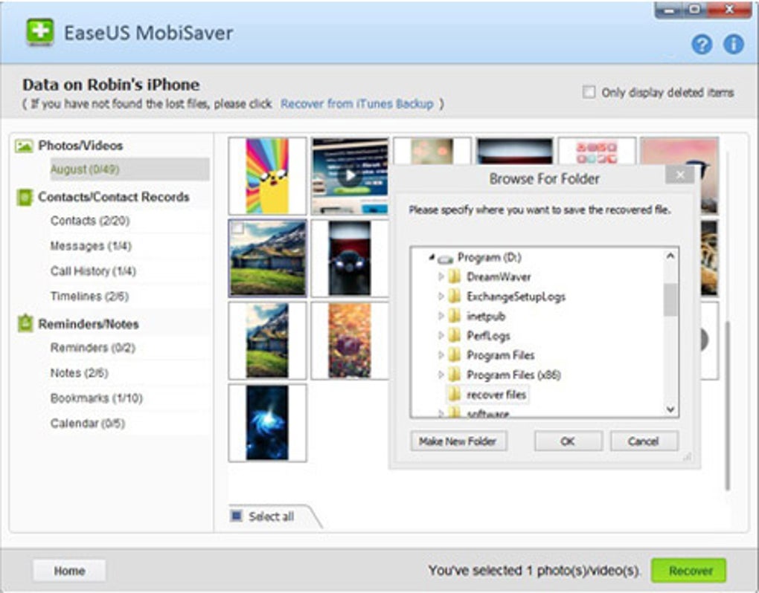This screenshot has width=759, height=593.
Task: Click the EaseUS MobiSaver green cross logo
Action: (39, 33)
